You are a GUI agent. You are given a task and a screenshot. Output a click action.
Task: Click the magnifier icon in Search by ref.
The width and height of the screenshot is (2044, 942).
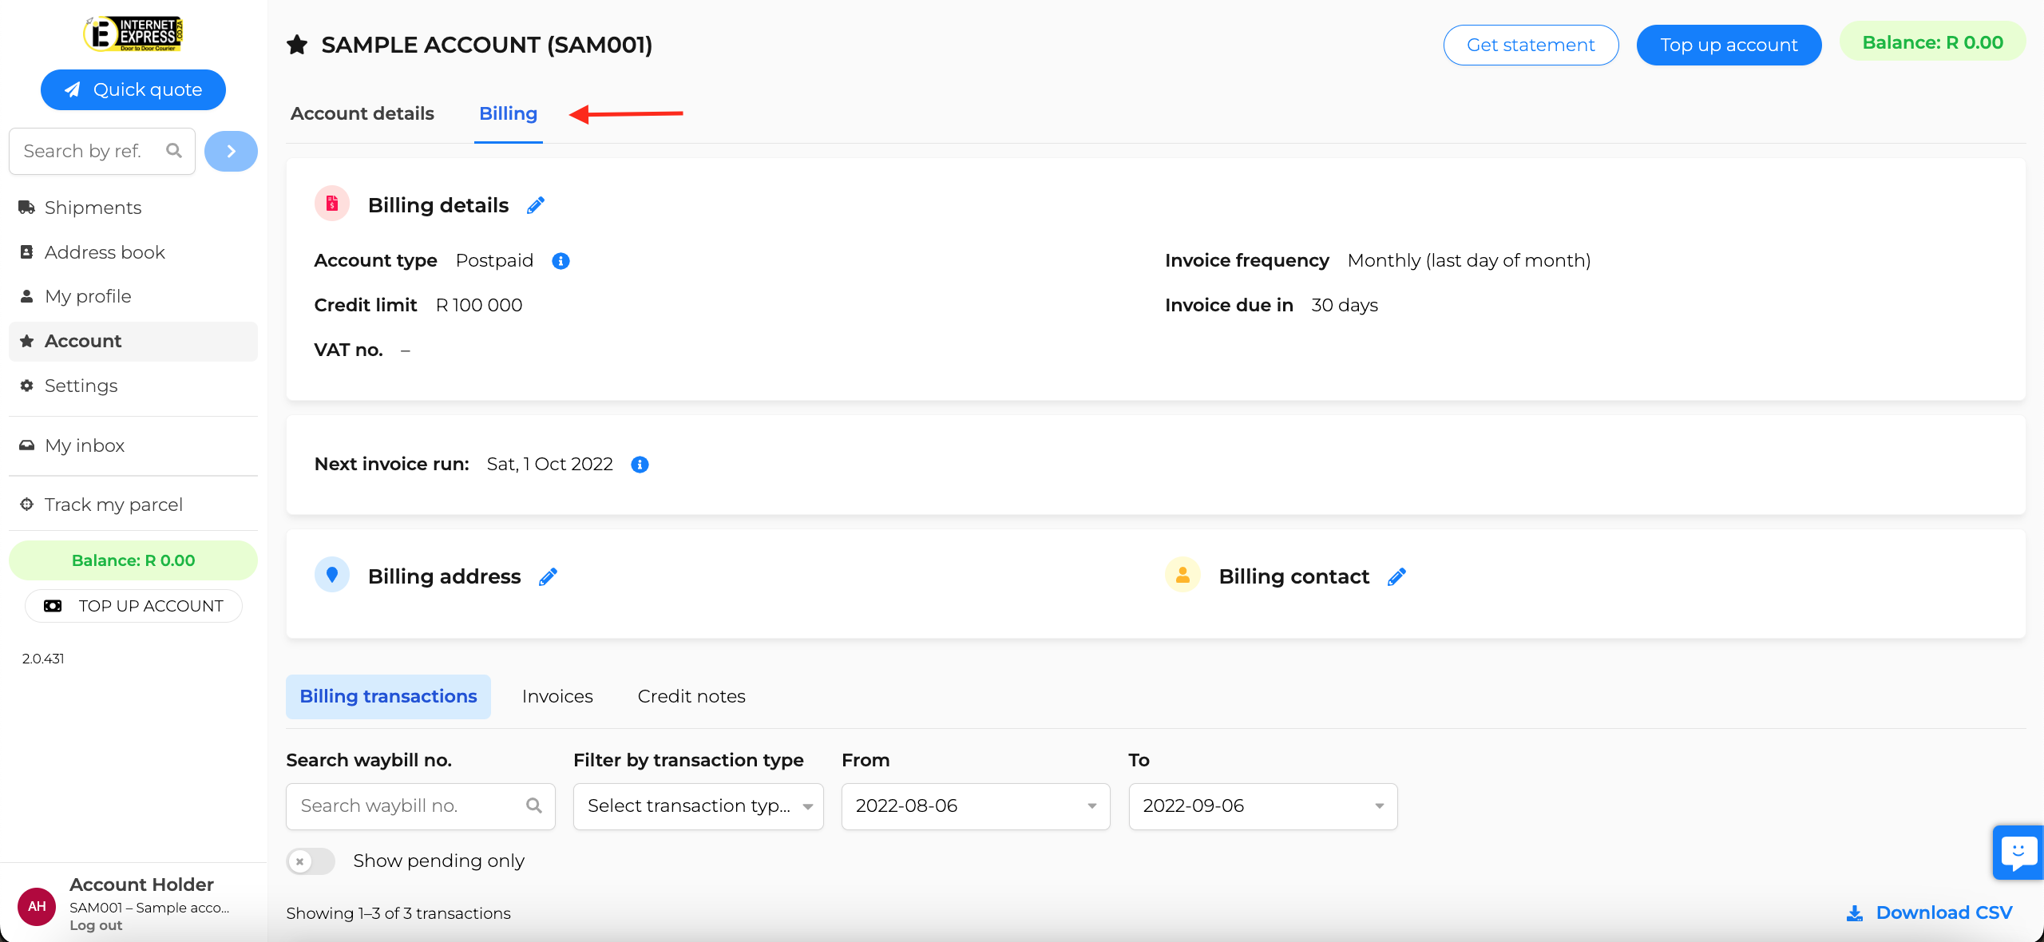click(x=174, y=151)
